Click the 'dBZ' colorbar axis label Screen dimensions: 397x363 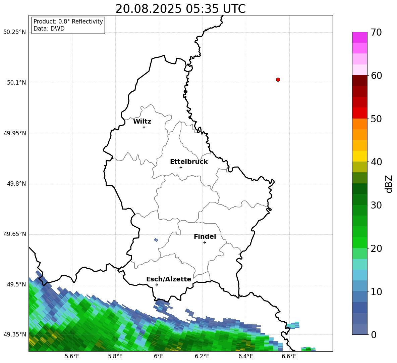(x=389, y=184)
